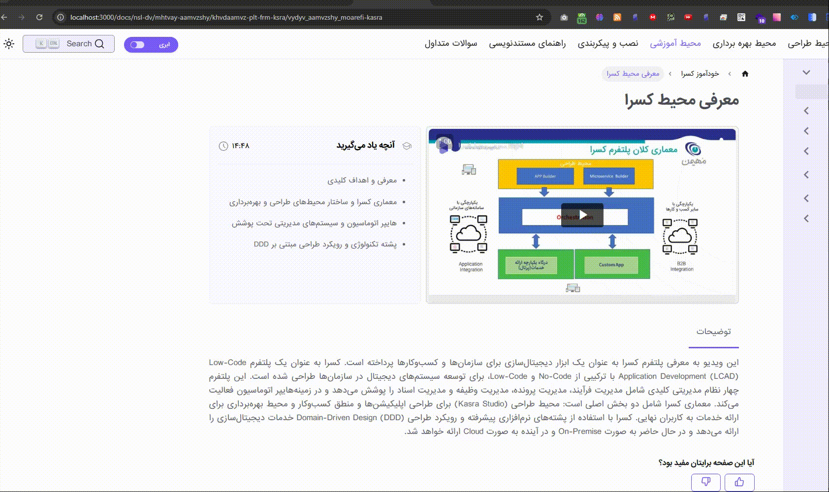Open the سوالات متداول menu item

pyautogui.click(x=450, y=43)
